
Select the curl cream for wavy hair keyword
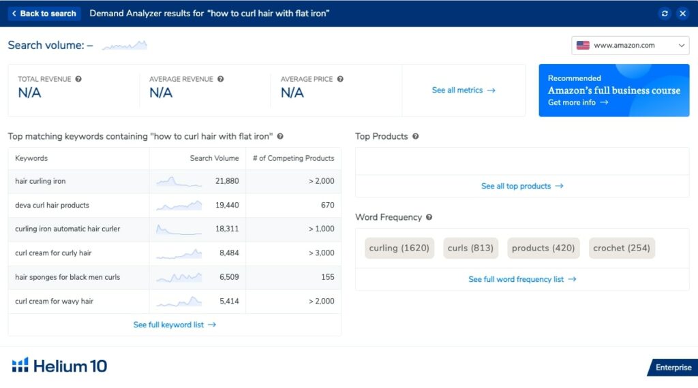click(x=55, y=302)
